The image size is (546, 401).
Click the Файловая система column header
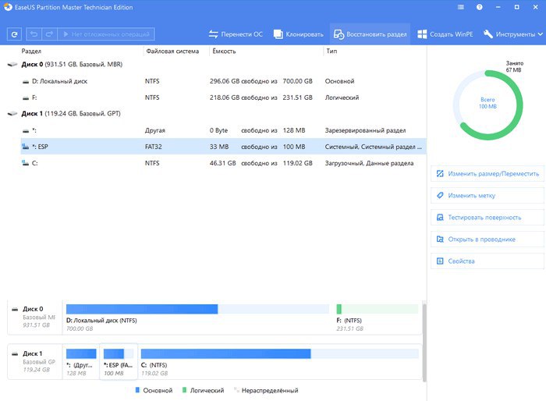172,51
